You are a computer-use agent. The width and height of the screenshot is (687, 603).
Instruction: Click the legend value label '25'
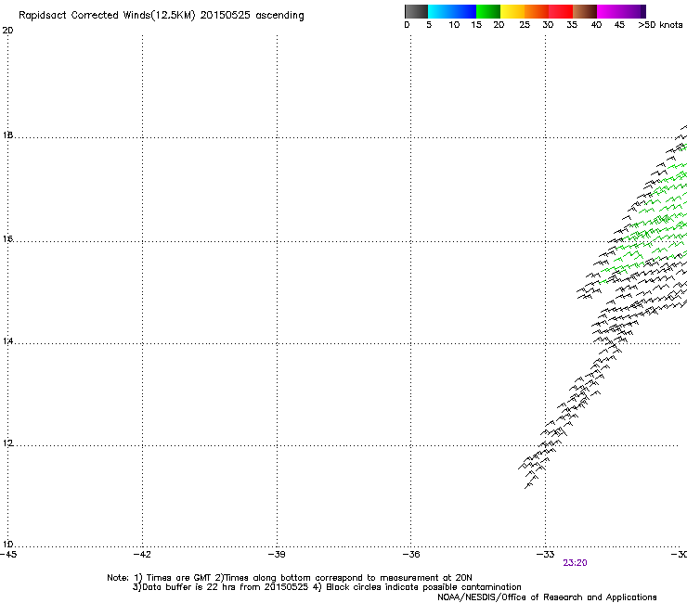[x=525, y=25]
